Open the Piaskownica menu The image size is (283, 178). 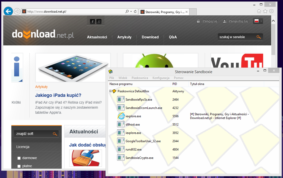click(x=140, y=78)
